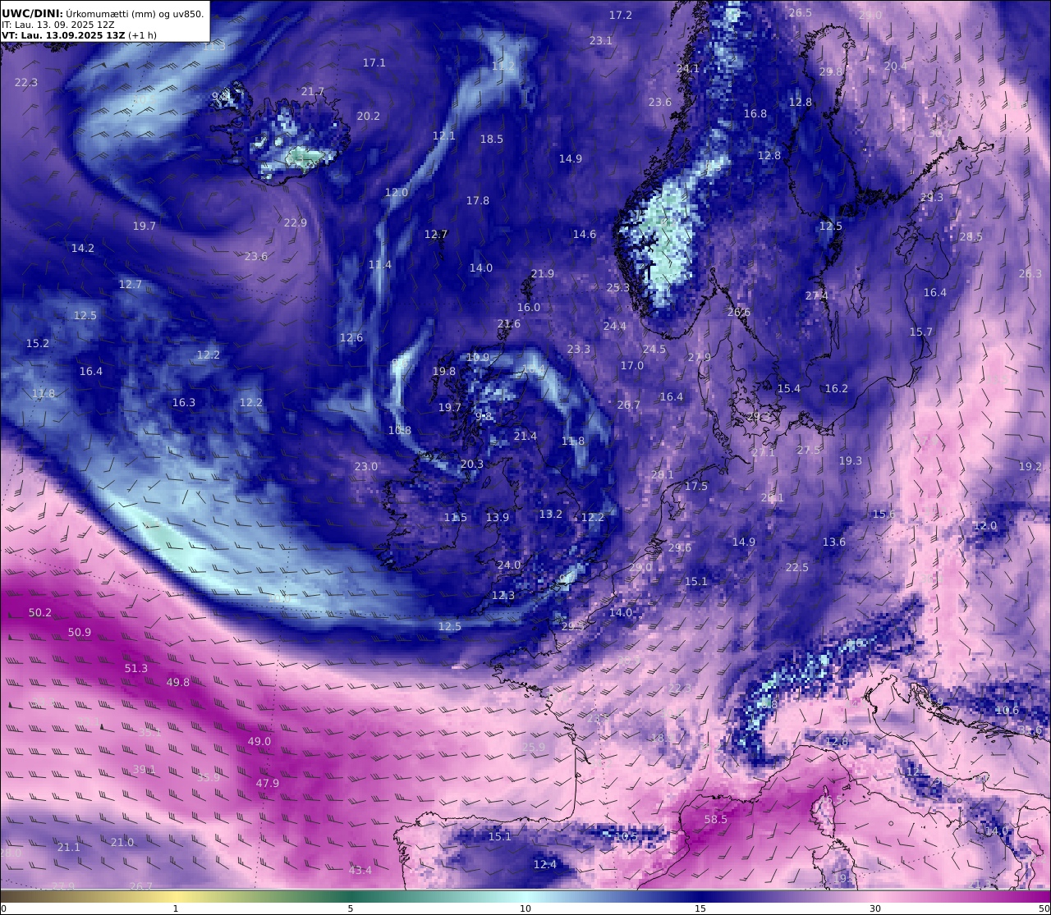Click the map value 21.0
This screenshot has height=915, width=1051.
click(122, 842)
